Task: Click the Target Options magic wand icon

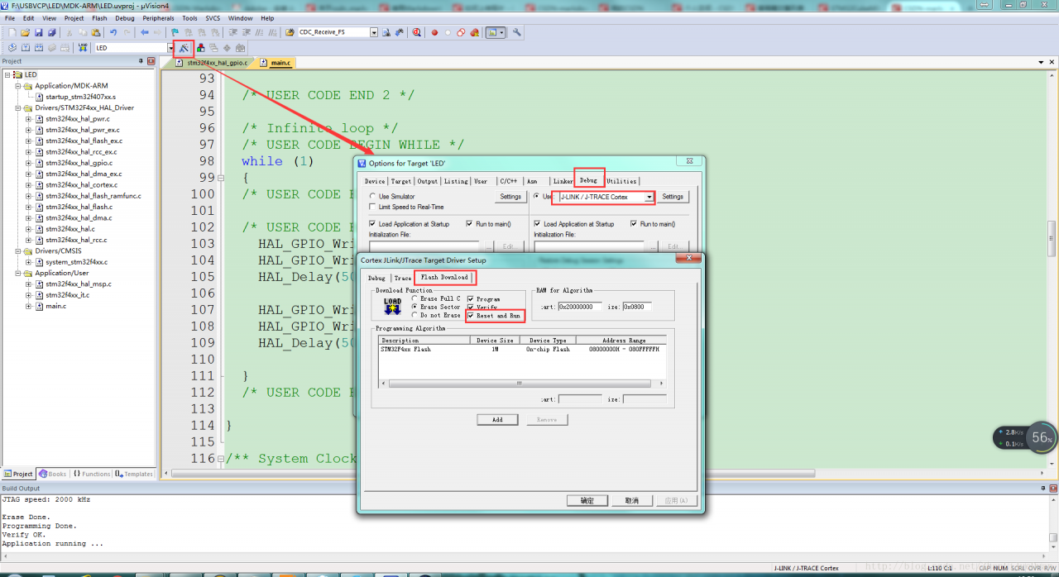Action: pos(184,48)
